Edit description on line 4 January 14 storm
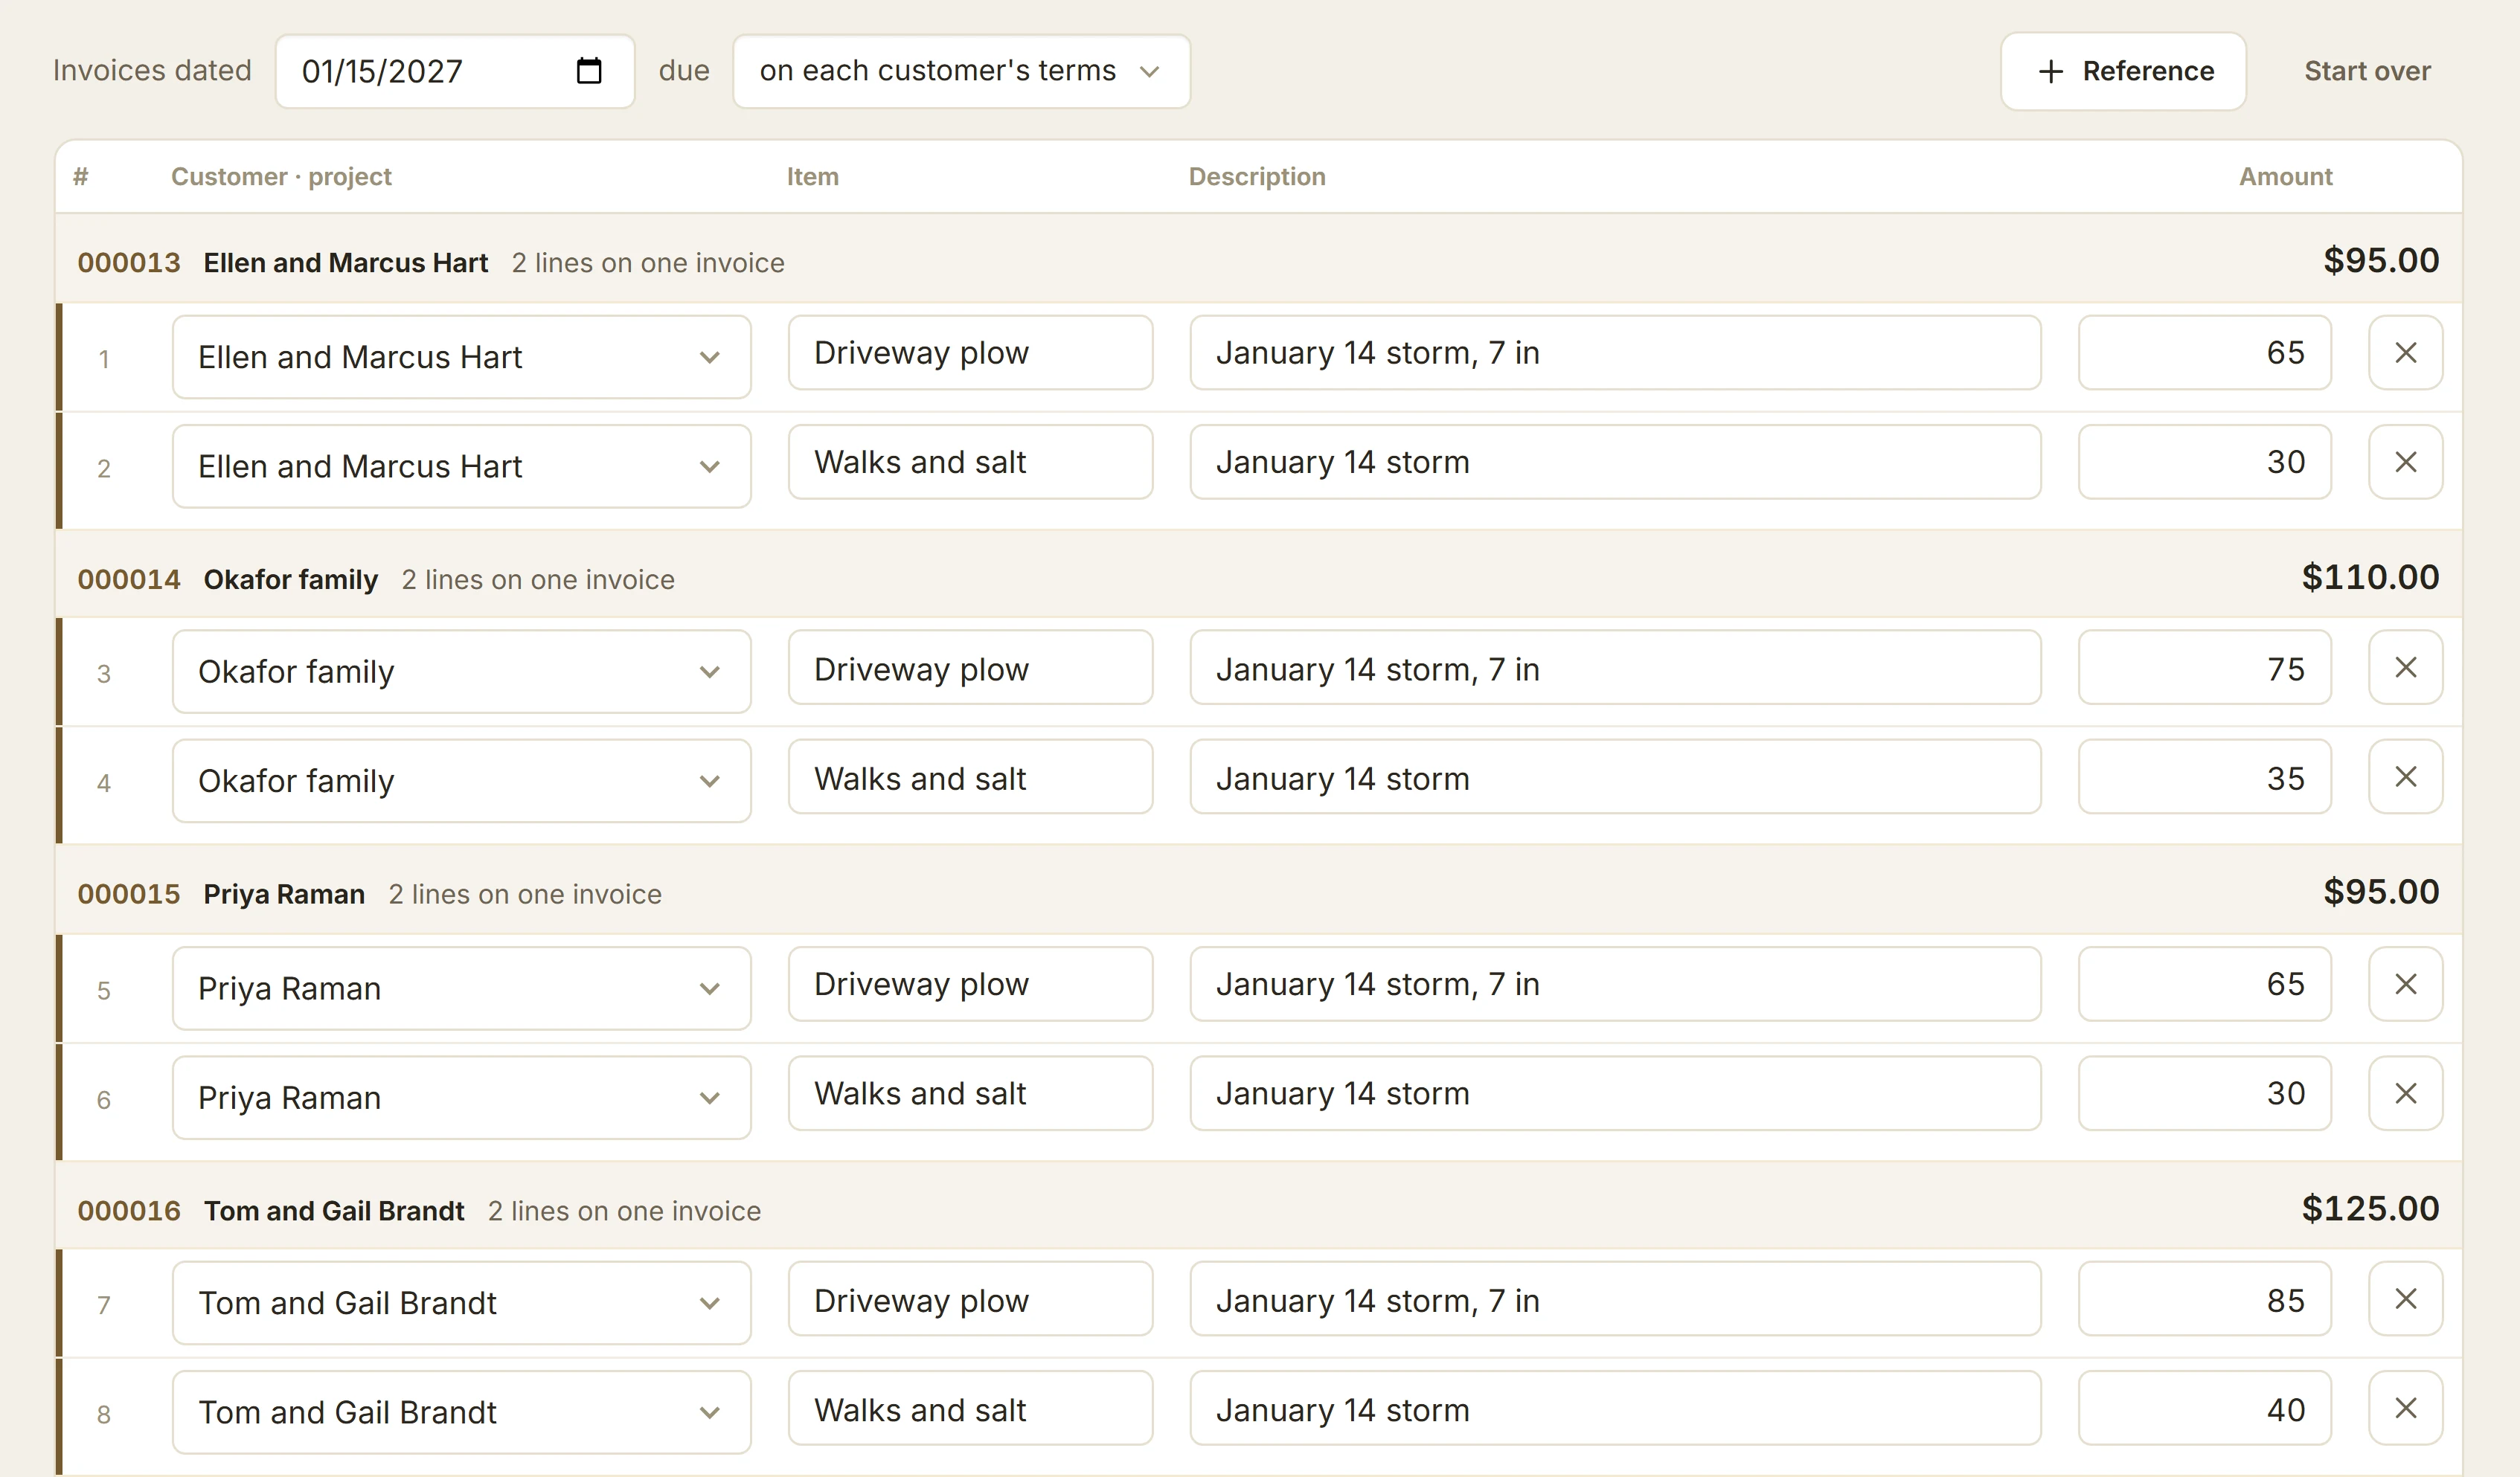Viewport: 2520px width, 1477px height. coord(1615,776)
